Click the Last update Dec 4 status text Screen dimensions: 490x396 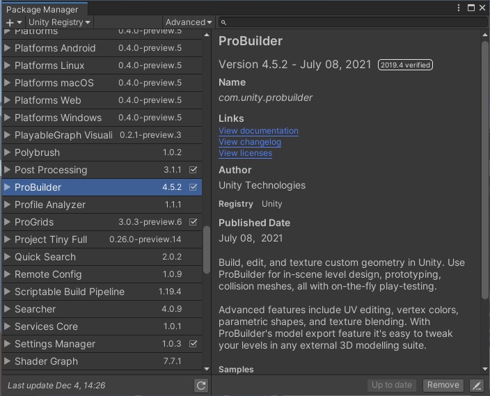pos(56,386)
